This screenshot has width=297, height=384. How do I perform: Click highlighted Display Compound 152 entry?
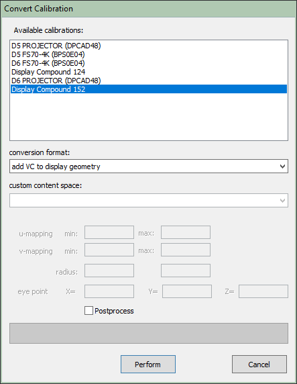149,89
